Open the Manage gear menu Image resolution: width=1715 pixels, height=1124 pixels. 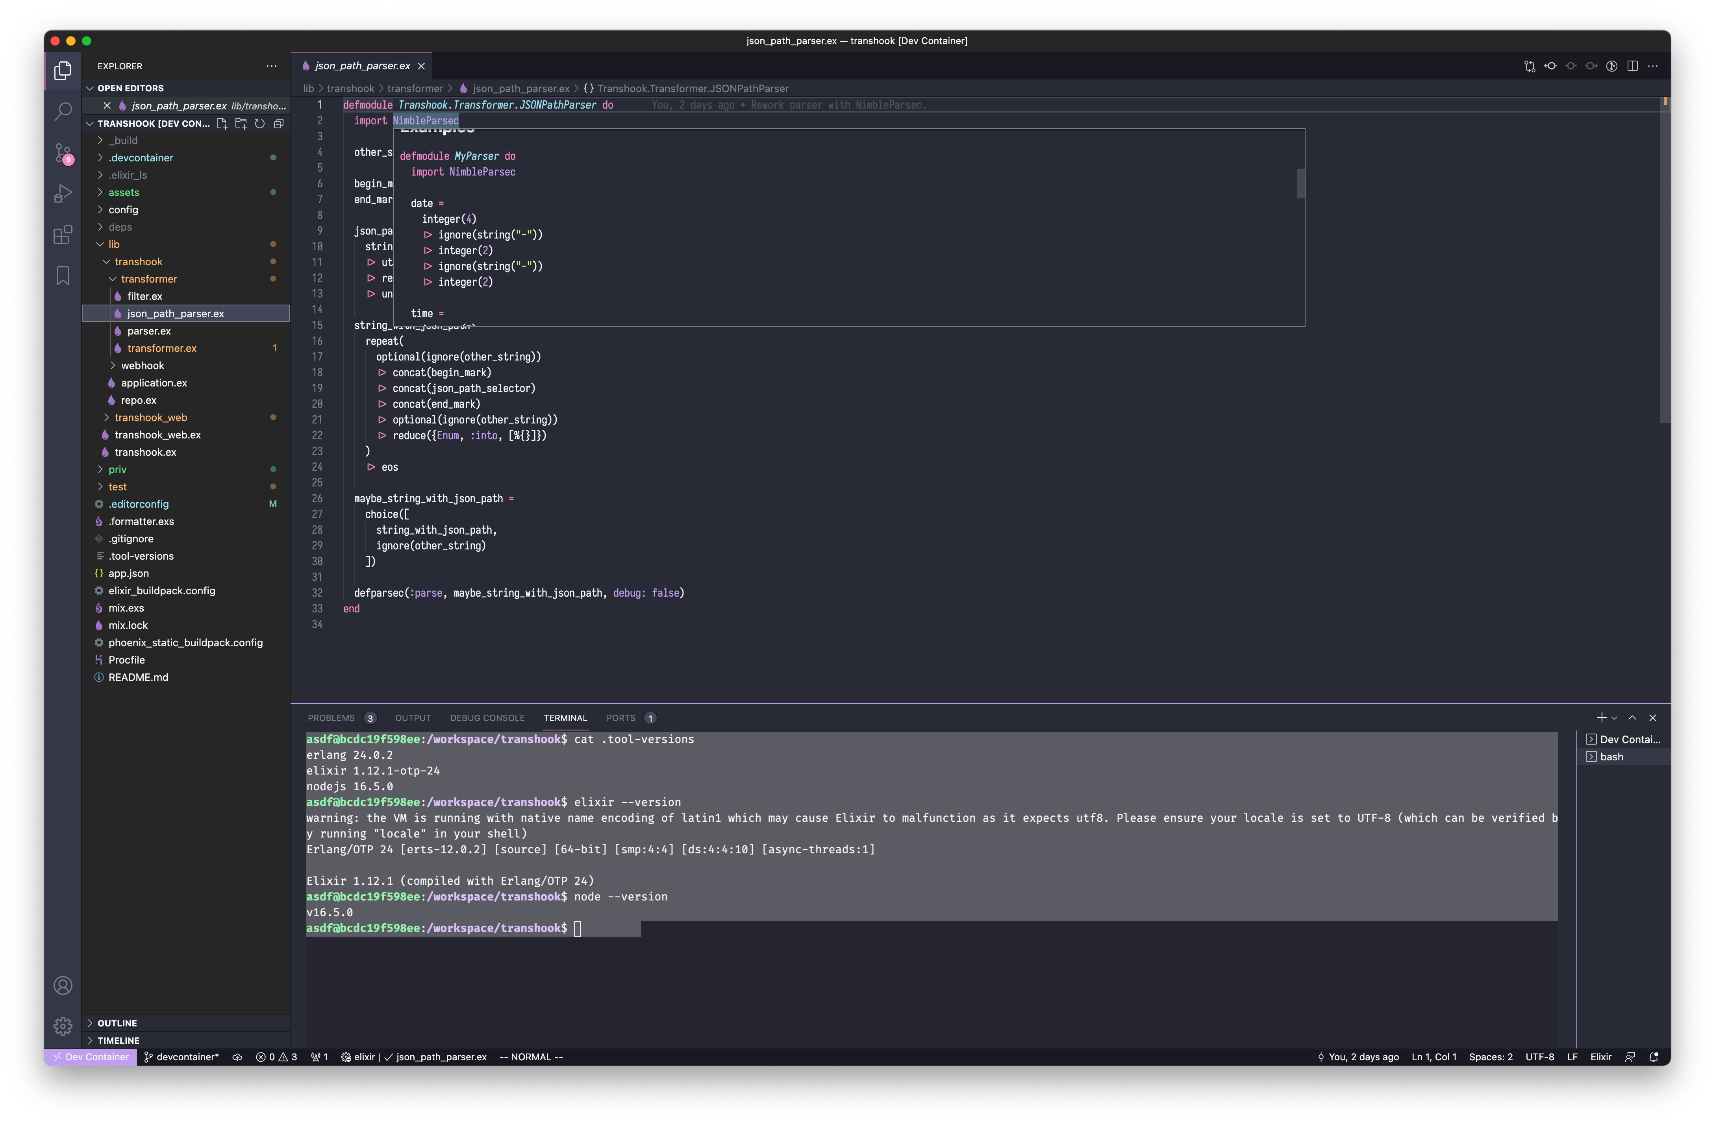click(x=63, y=1026)
